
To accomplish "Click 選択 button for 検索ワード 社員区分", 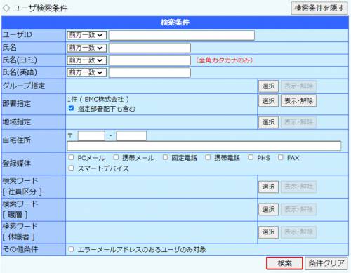I will pos(268,187).
